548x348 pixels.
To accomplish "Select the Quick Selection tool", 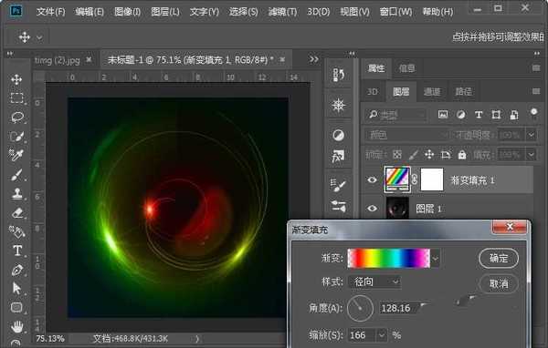I will coord(16,137).
